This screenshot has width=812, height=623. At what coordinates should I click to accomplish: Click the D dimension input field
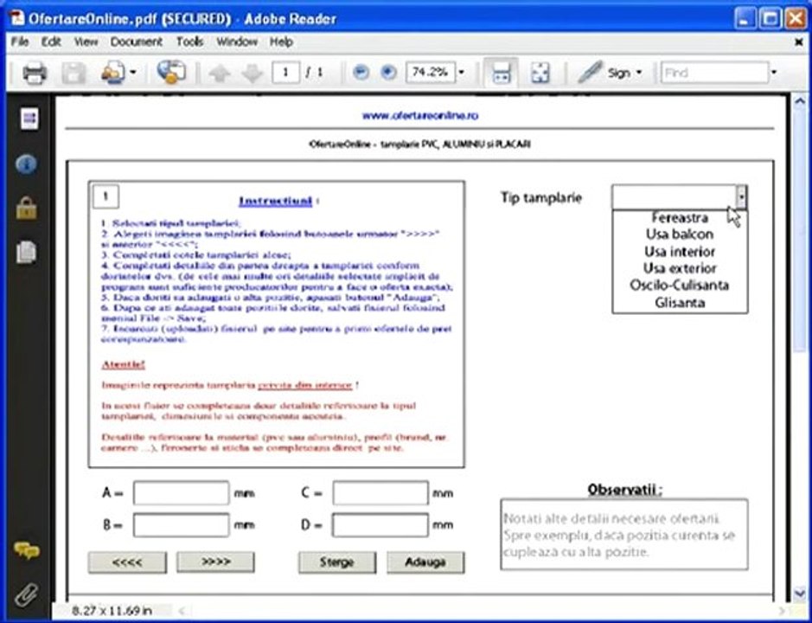point(380,525)
